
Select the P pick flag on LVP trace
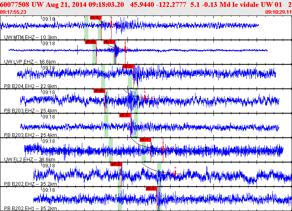[x=90, y=42]
